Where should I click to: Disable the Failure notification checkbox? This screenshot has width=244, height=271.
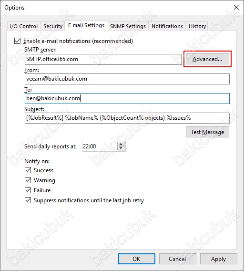pos(28,190)
